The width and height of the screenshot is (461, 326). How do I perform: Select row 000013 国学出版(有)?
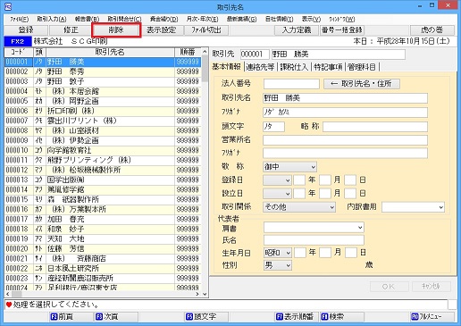tap(103, 180)
